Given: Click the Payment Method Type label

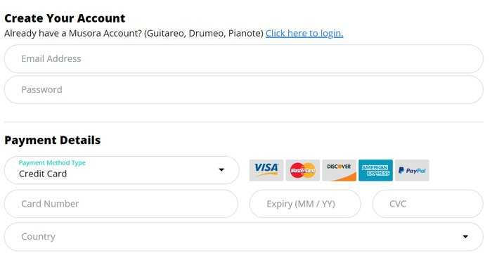Looking at the screenshot, I should 52,162.
